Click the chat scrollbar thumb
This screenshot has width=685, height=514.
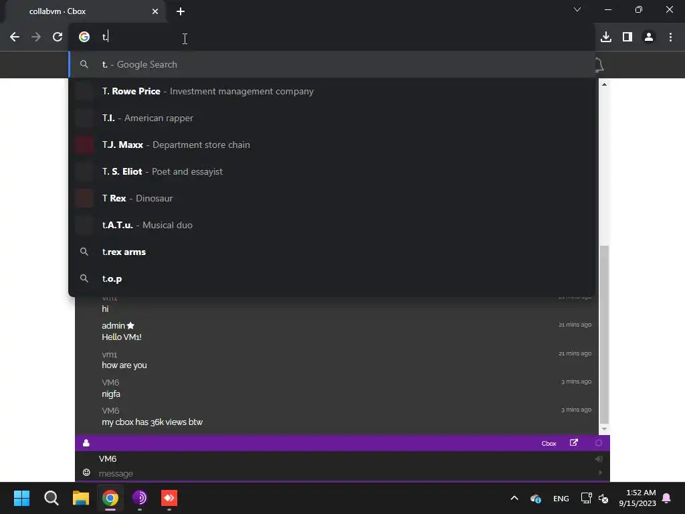pyautogui.click(x=604, y=335)
